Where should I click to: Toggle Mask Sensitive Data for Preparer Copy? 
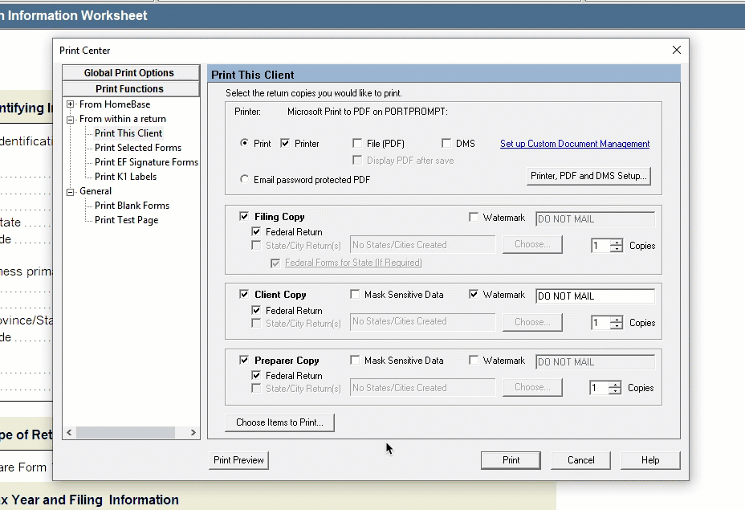pos(355,361)
